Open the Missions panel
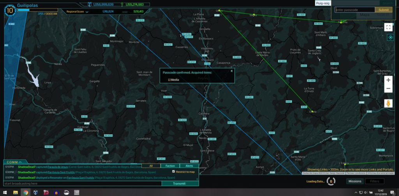 coord(355,181)
